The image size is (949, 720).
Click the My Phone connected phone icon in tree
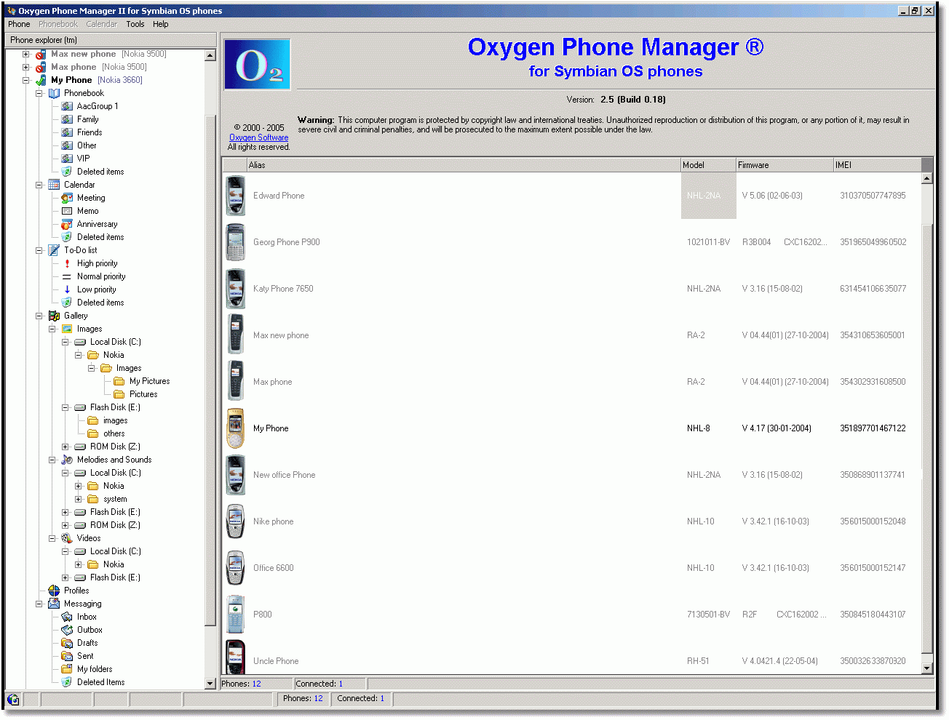[41, 80]
